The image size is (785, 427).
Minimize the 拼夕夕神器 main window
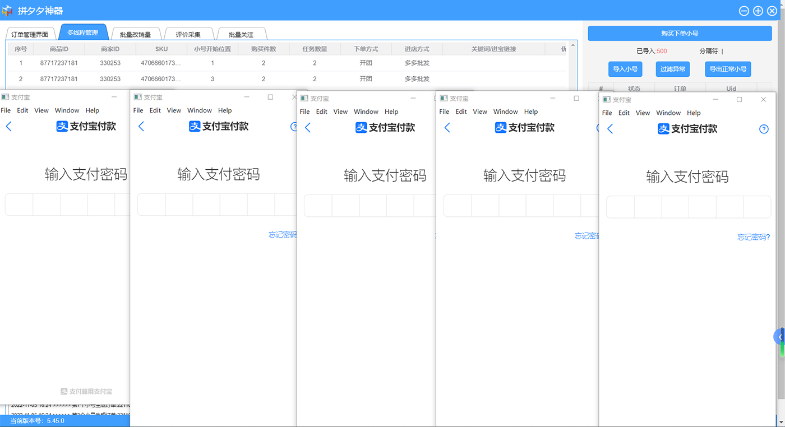click(x=744, y=11)
